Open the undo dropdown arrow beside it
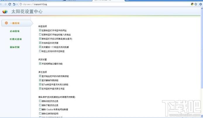Screen dimensions: 203x118 17,4
